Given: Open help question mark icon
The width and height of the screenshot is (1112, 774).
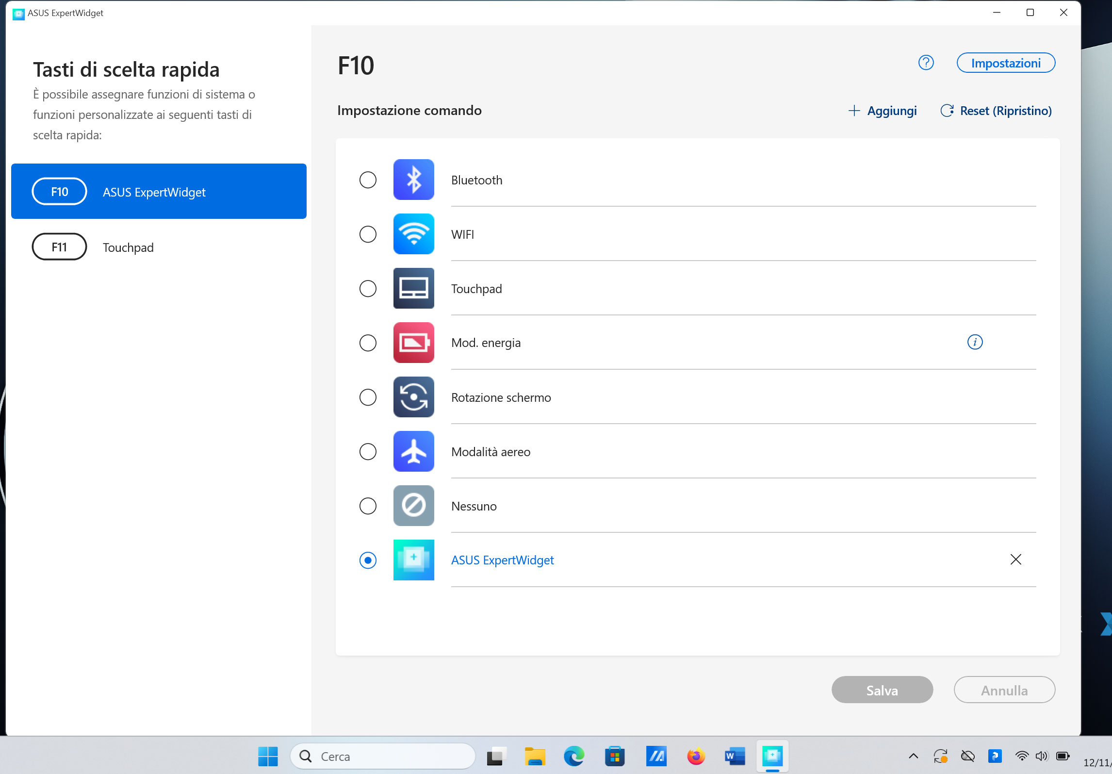Looking at the screenshot, I should tap(926, 63).
